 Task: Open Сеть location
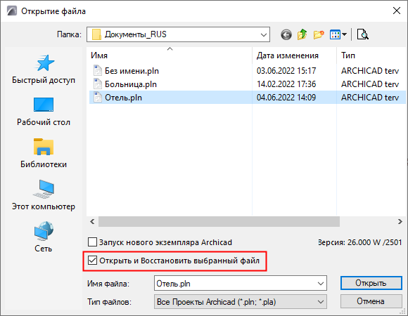[x=44, y=237]
